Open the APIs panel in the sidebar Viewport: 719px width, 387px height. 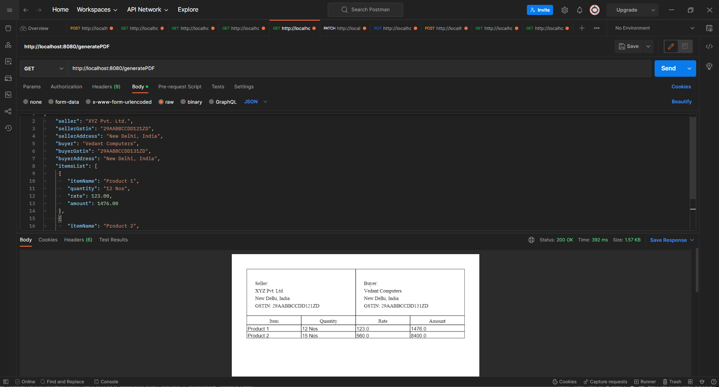coord(8,45)
